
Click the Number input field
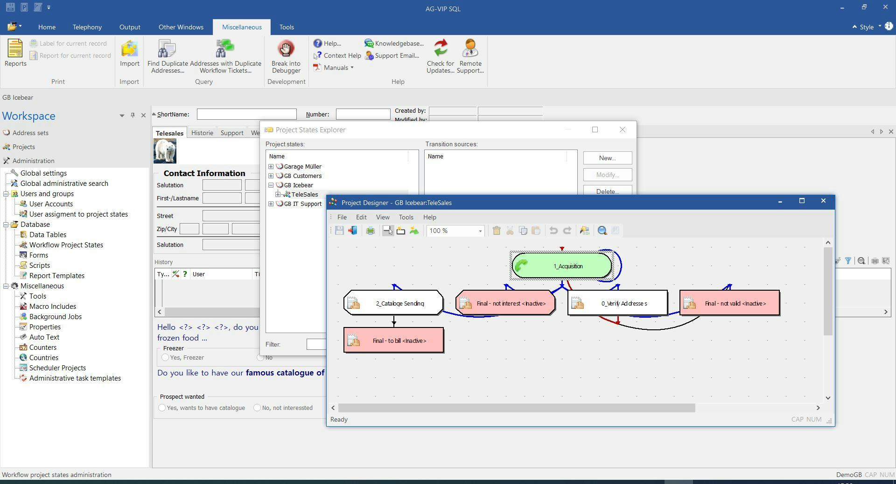[x=363, y=114]
